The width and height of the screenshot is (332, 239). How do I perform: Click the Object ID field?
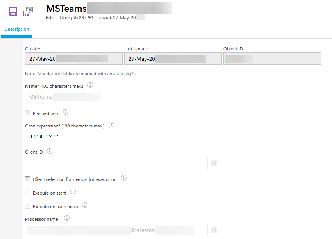click(272, 58)
